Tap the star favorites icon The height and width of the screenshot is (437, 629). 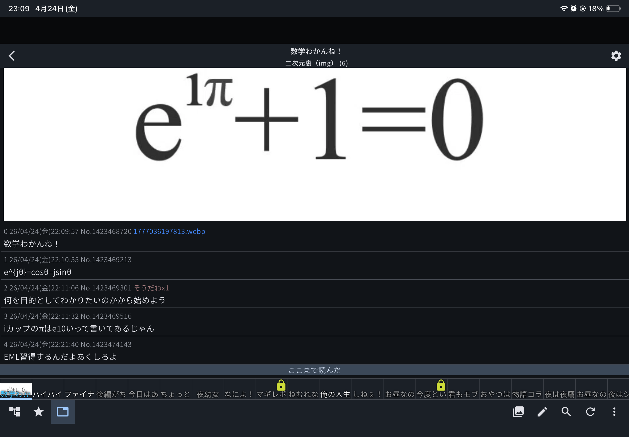[39, 411]
